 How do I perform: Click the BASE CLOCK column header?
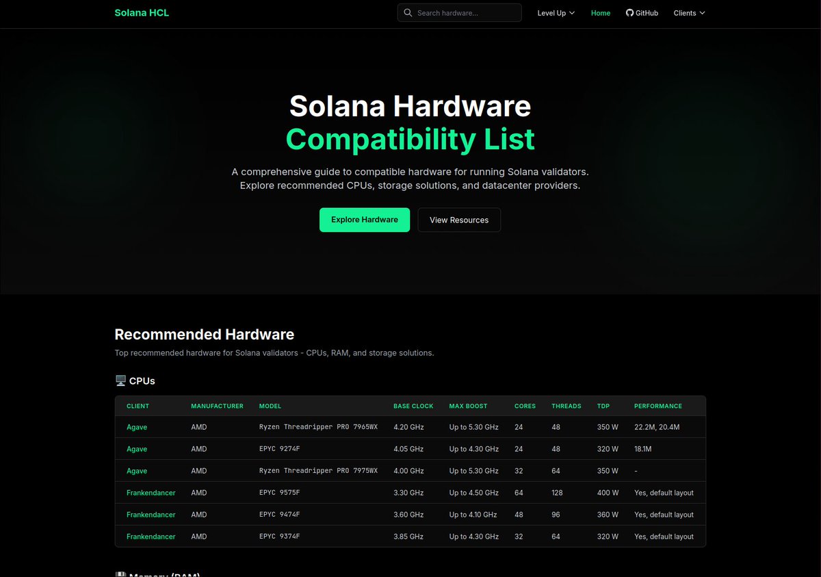click(413, 406)
